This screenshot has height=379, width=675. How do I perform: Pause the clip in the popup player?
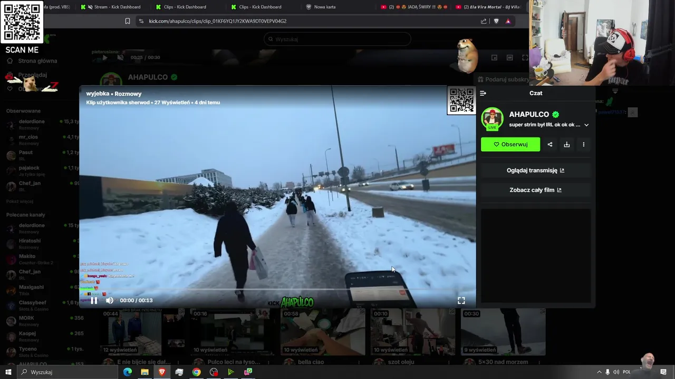click(94, 301)
